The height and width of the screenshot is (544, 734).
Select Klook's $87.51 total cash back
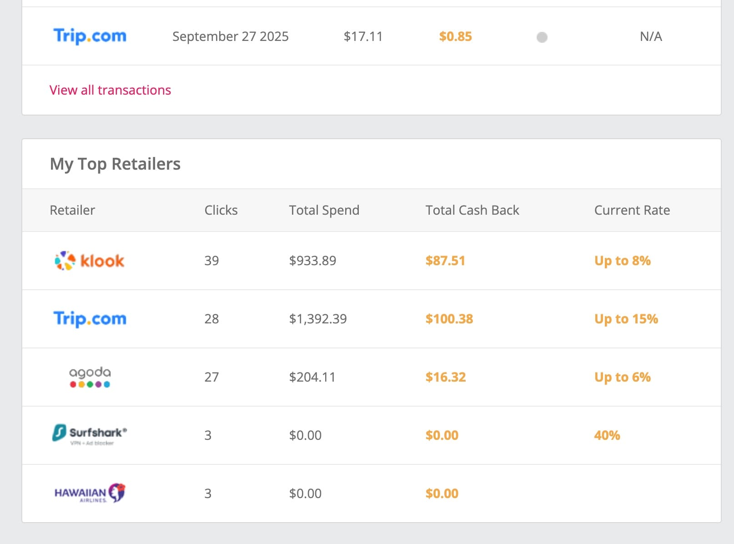445,261
